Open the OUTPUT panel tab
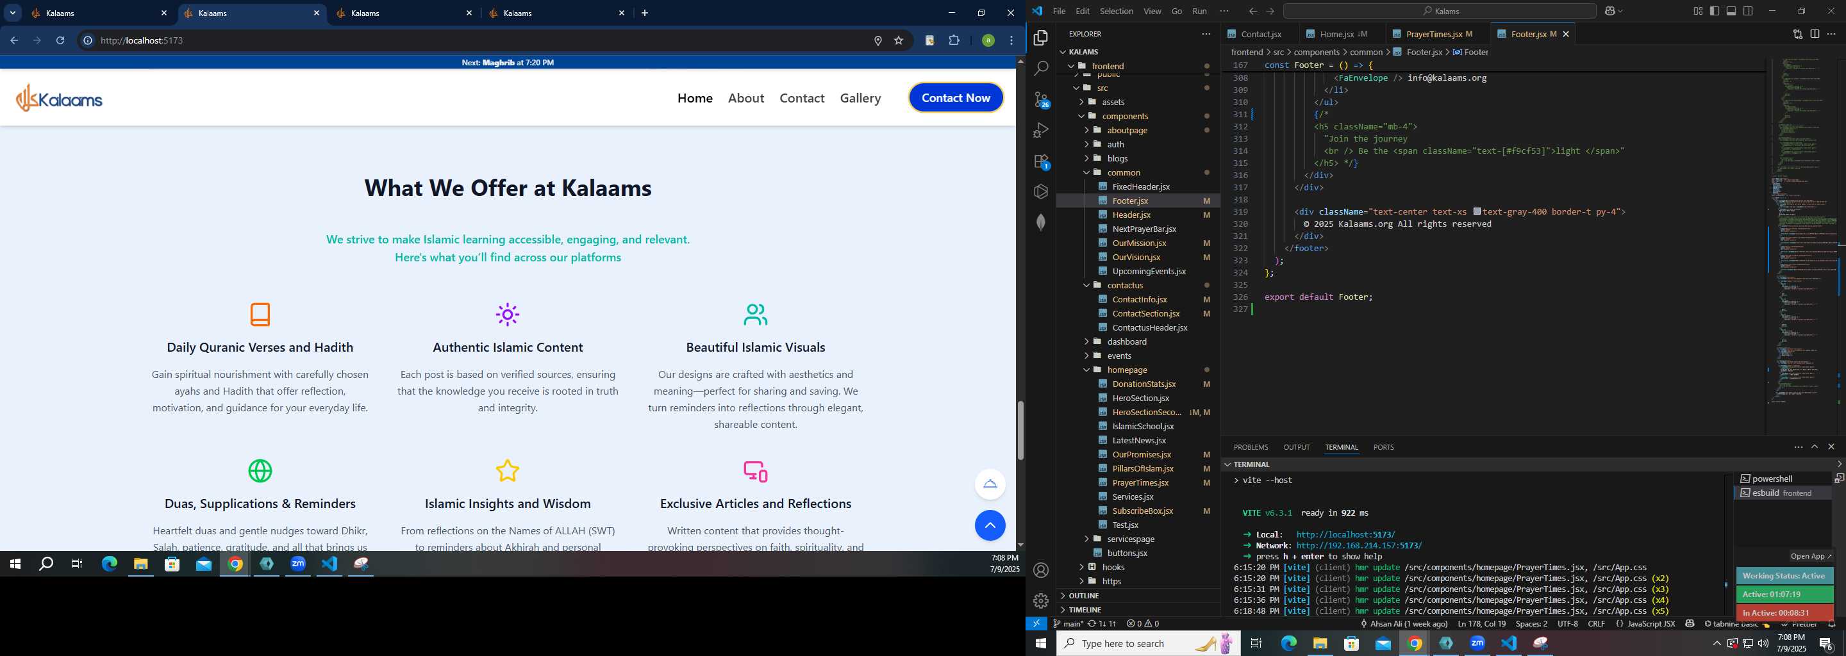 click(1296, 447)
